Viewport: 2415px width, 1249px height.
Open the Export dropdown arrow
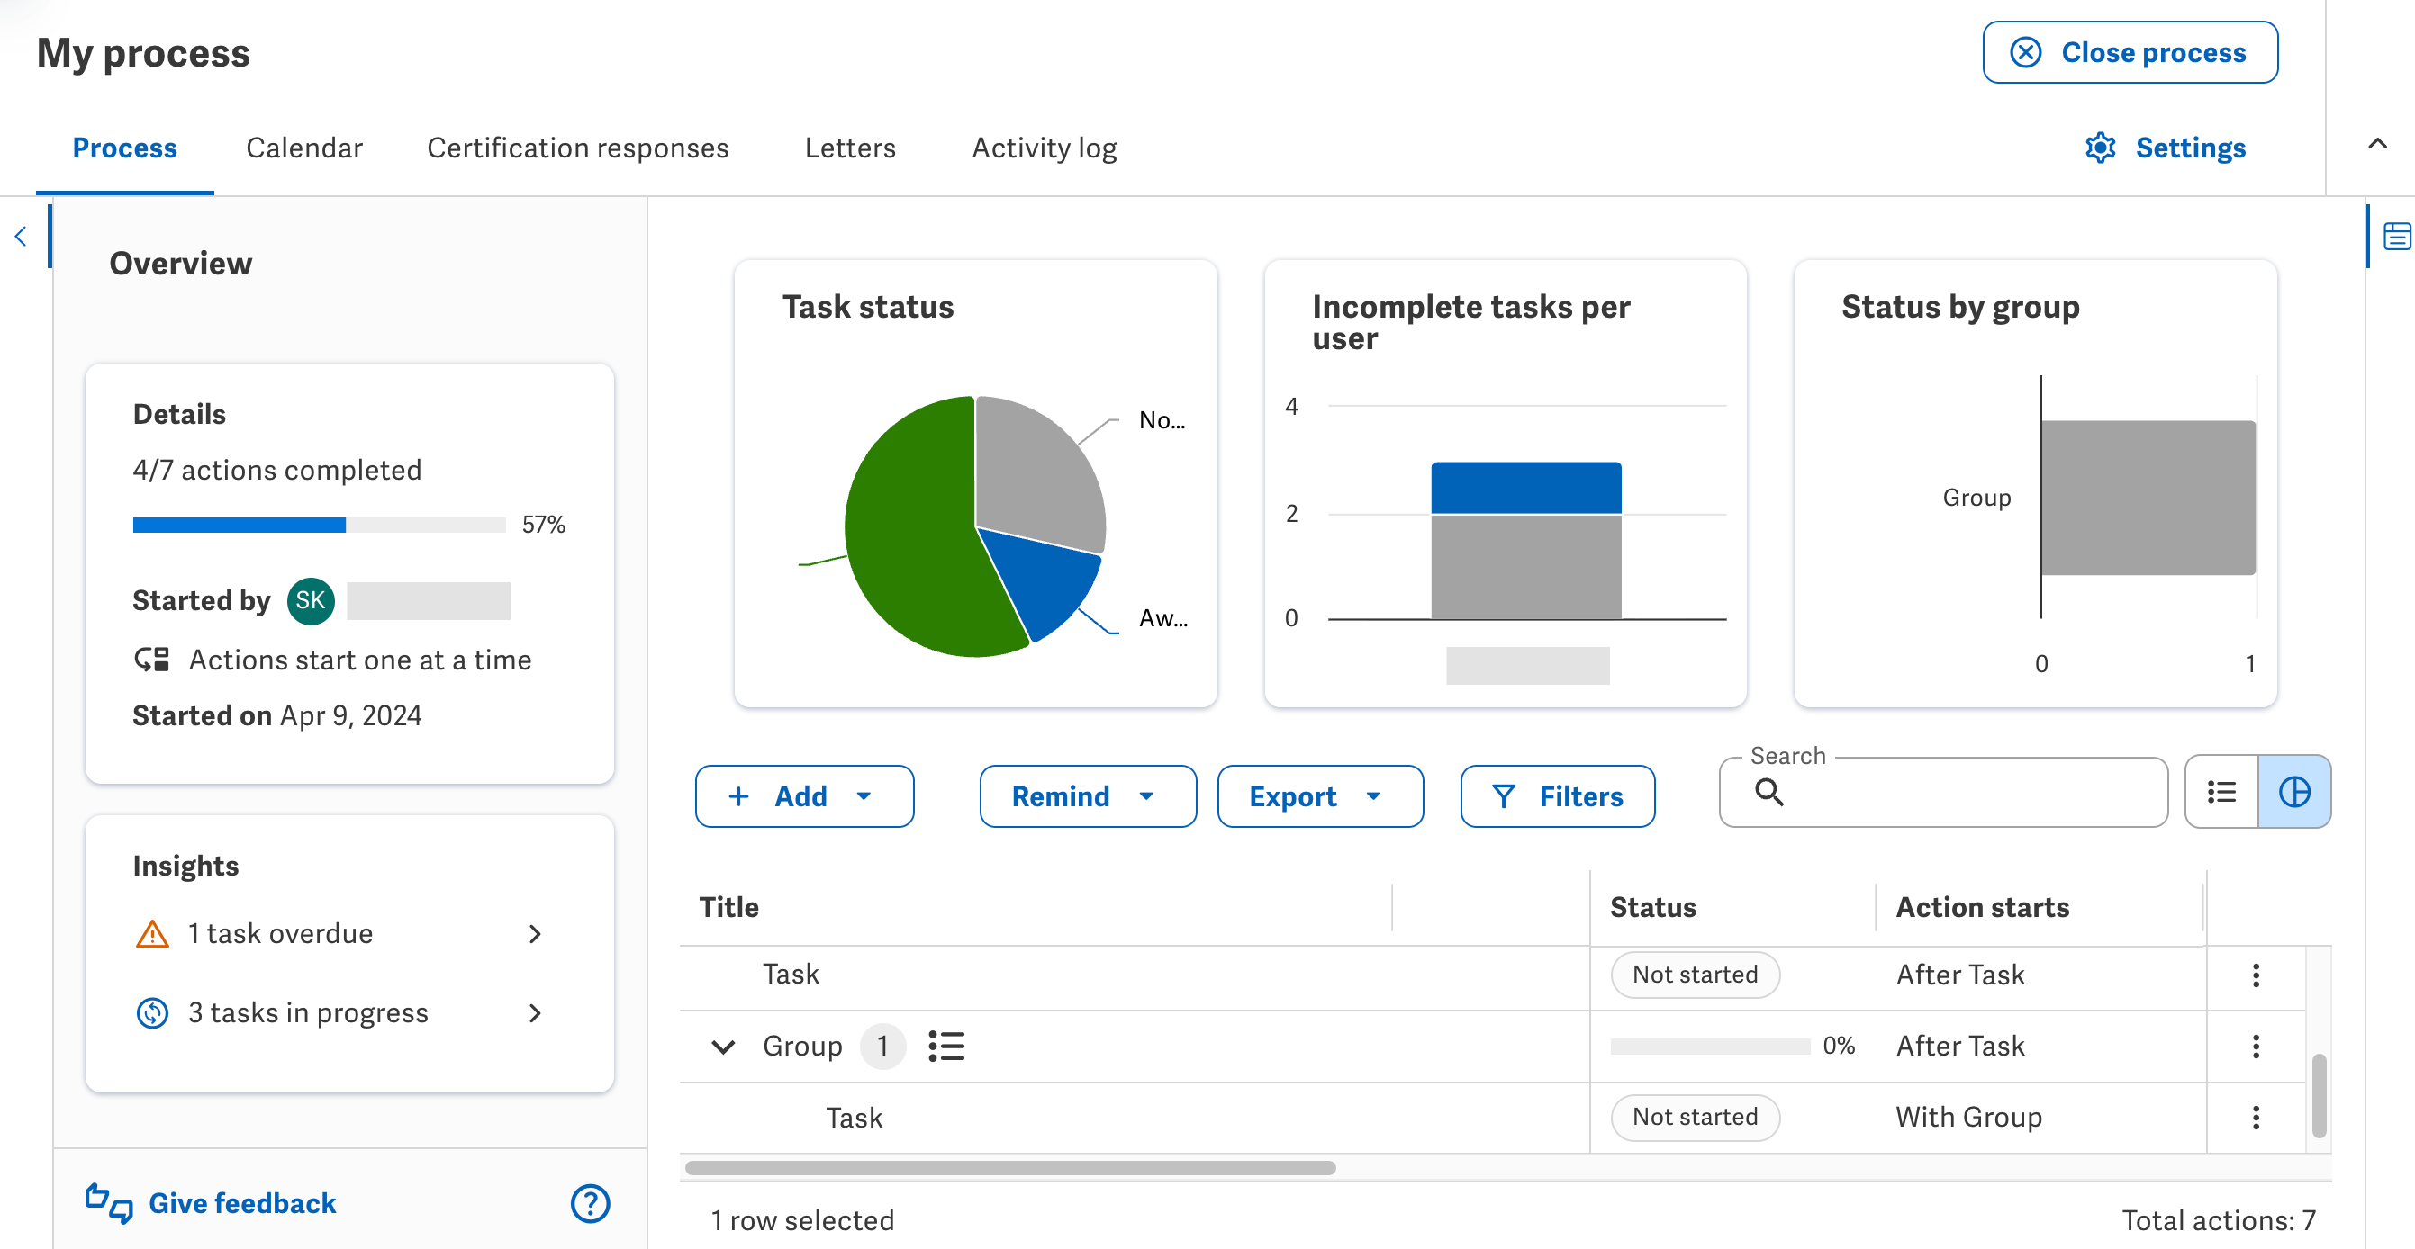coord(1373,796)
